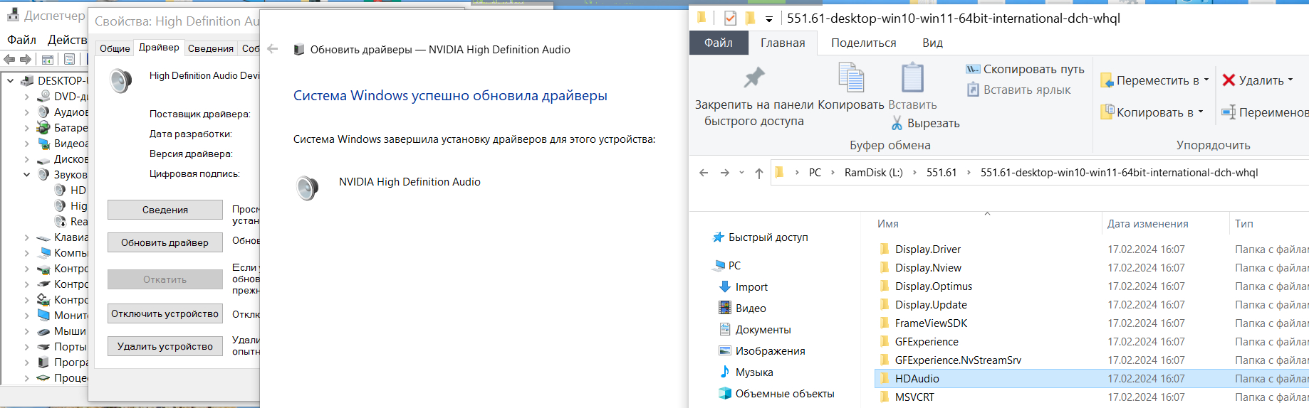Click the RamDisk (L:) breadcrumb in the address bar
Image resolution: width=1309 pixels, height=408 pixels.
pyautogui.click(x=873, y=173)
